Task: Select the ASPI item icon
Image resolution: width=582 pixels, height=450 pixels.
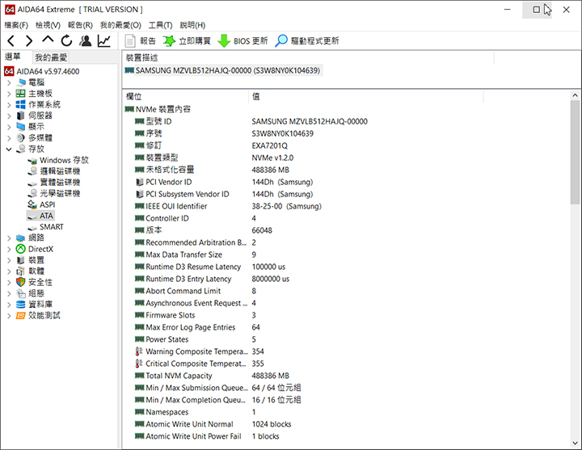Action: [x=32, y=204]
